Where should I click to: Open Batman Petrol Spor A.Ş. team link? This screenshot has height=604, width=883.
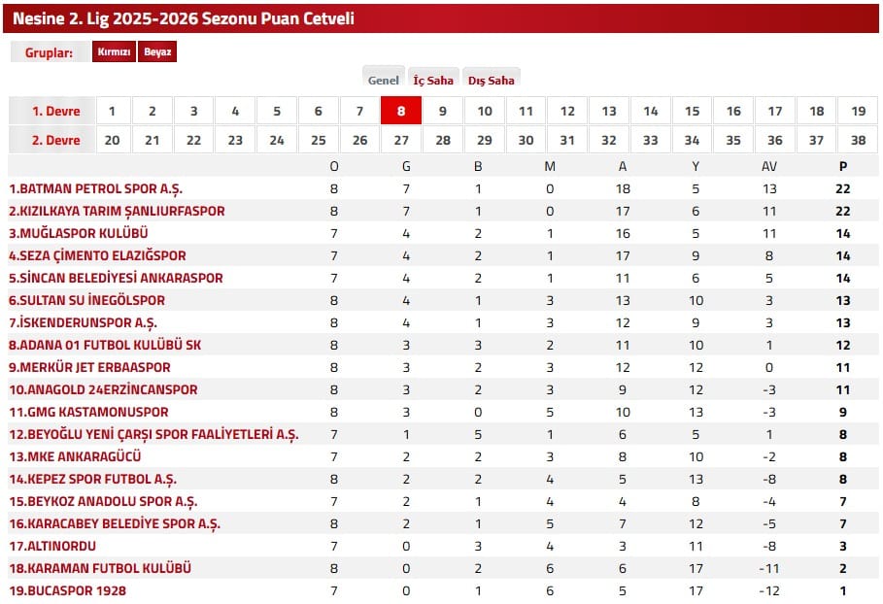pos(95,188)
